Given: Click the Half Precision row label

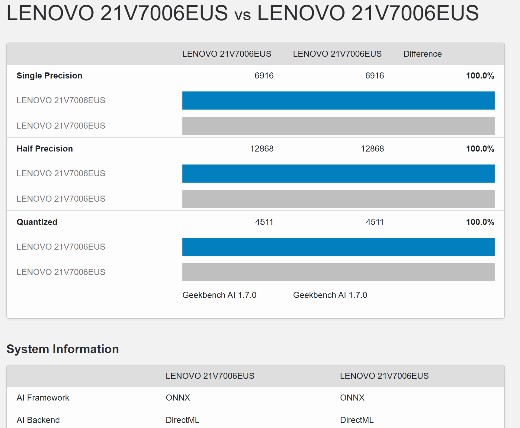Looking at the screenshot, I should 45,149.
